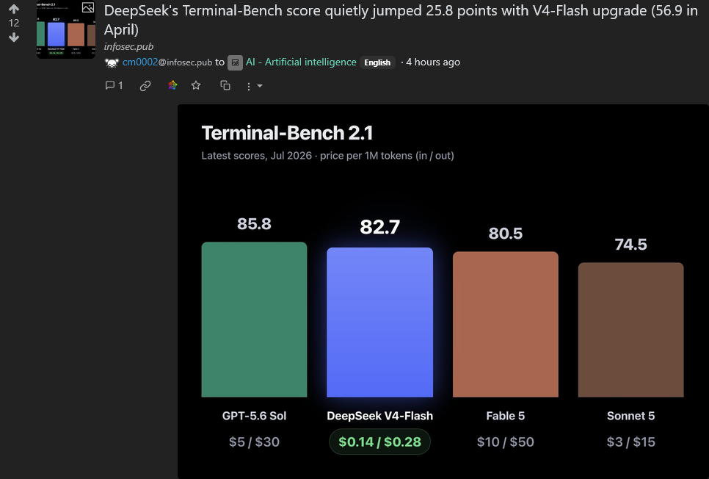Save post with the star icon
The image size is (709, 479).
[x=196, y=85]
